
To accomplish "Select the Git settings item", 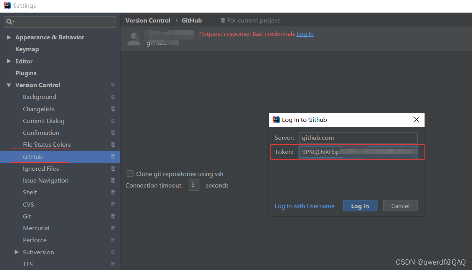I will pyautogui.click(x=27, y=217).
